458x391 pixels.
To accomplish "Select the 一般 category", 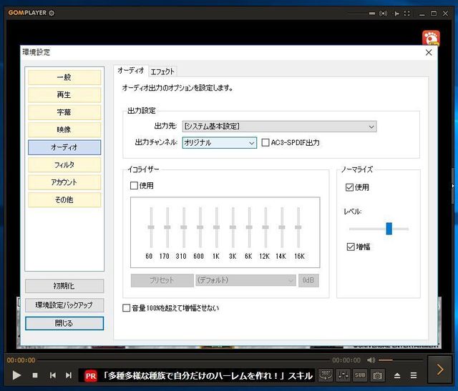I will tap(64, 77).
